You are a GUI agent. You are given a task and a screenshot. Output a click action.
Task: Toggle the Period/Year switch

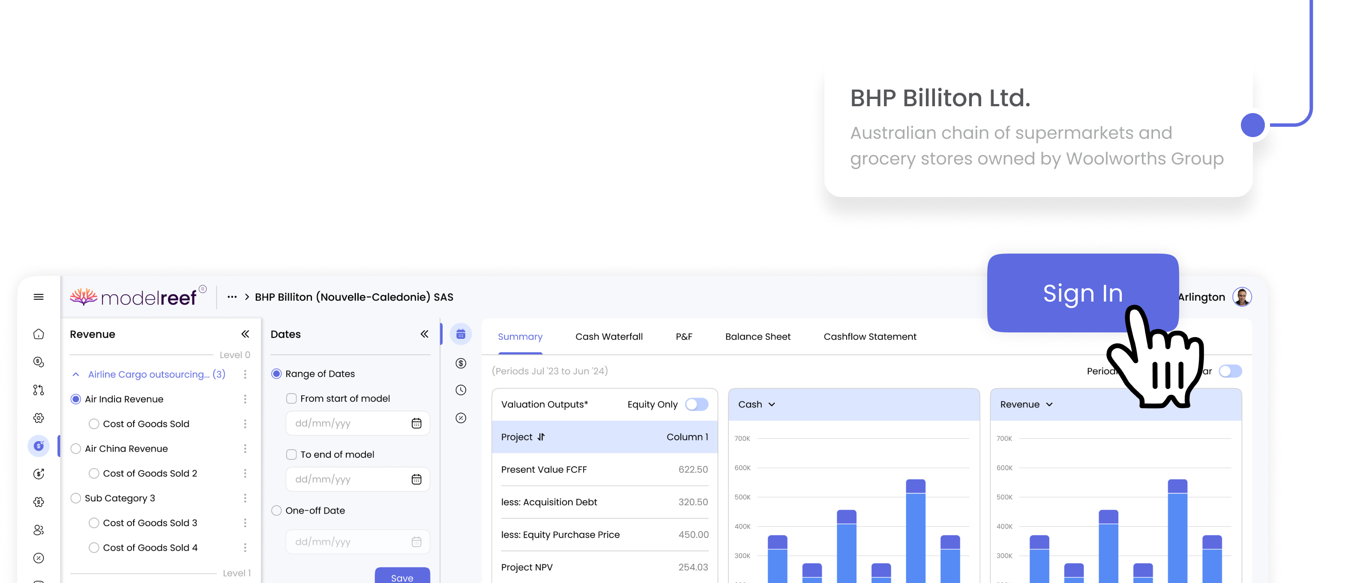click(x=1231, y=372)
